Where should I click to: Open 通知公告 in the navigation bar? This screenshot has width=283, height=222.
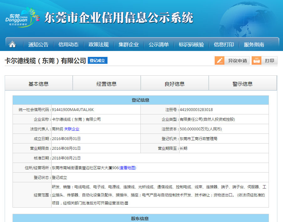tap(39, 44)
